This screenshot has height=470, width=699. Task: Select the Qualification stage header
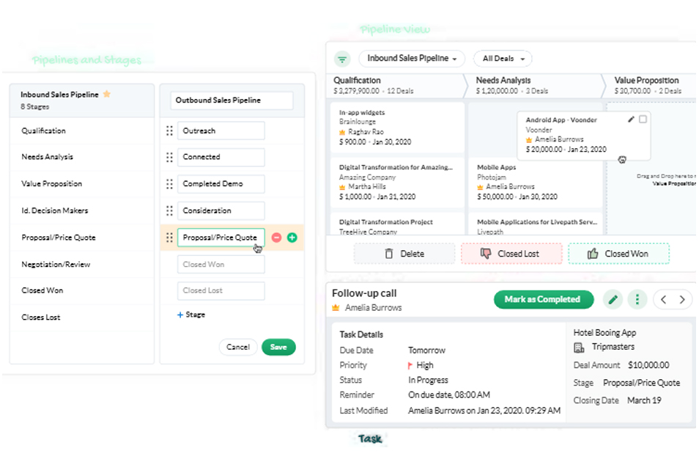(396, 85)
